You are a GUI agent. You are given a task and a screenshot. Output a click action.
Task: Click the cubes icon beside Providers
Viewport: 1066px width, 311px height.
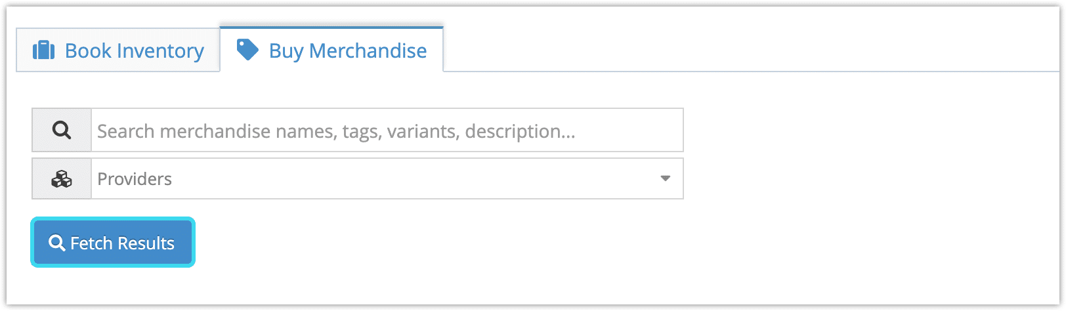pyautogui.click(x=62, y=178)
